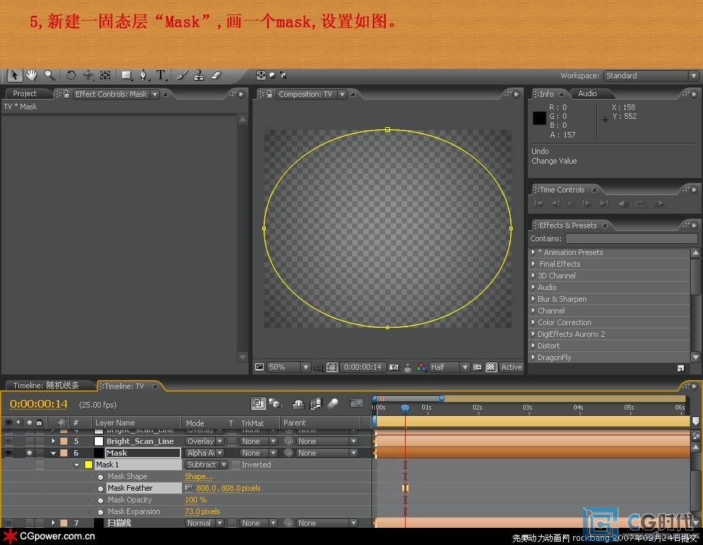The width and height of the screenshot is (703, 545).
Task: Expand the Color Correction effects category
Action: [x=533, y=322]
